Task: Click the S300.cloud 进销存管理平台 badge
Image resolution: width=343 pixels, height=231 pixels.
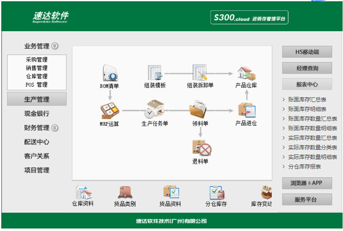Action: click(249, 17)
